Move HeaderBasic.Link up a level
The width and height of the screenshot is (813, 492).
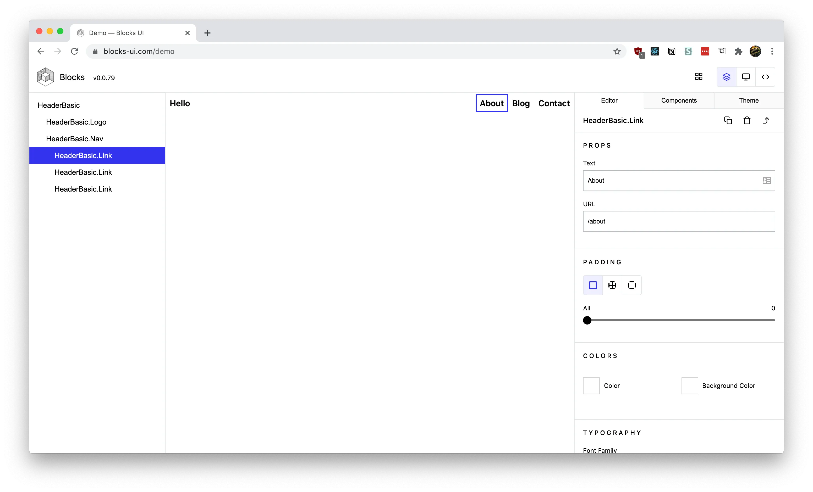click(x=766, y=120)
